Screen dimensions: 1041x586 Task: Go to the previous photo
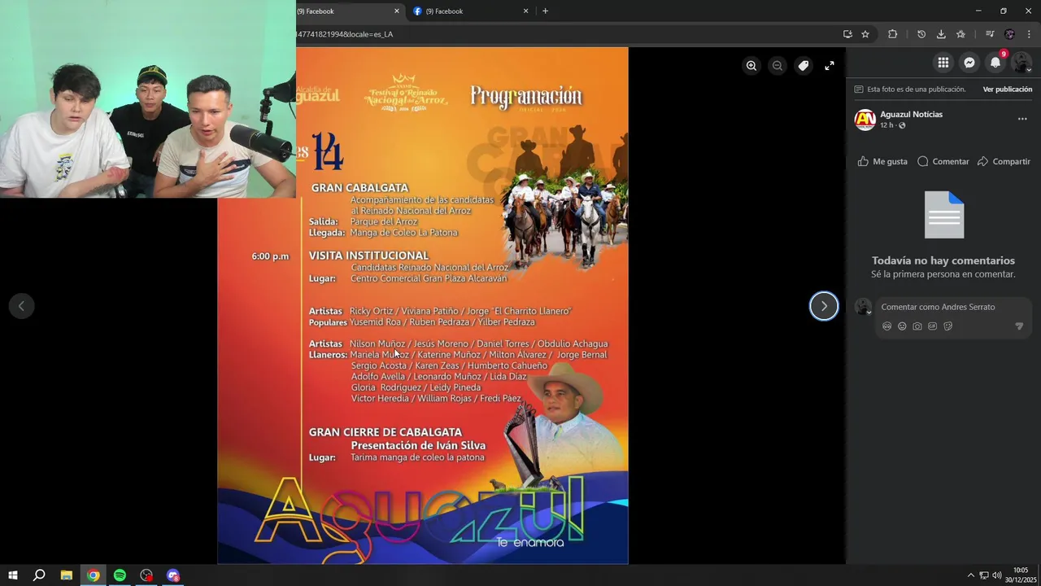[21, 306]
